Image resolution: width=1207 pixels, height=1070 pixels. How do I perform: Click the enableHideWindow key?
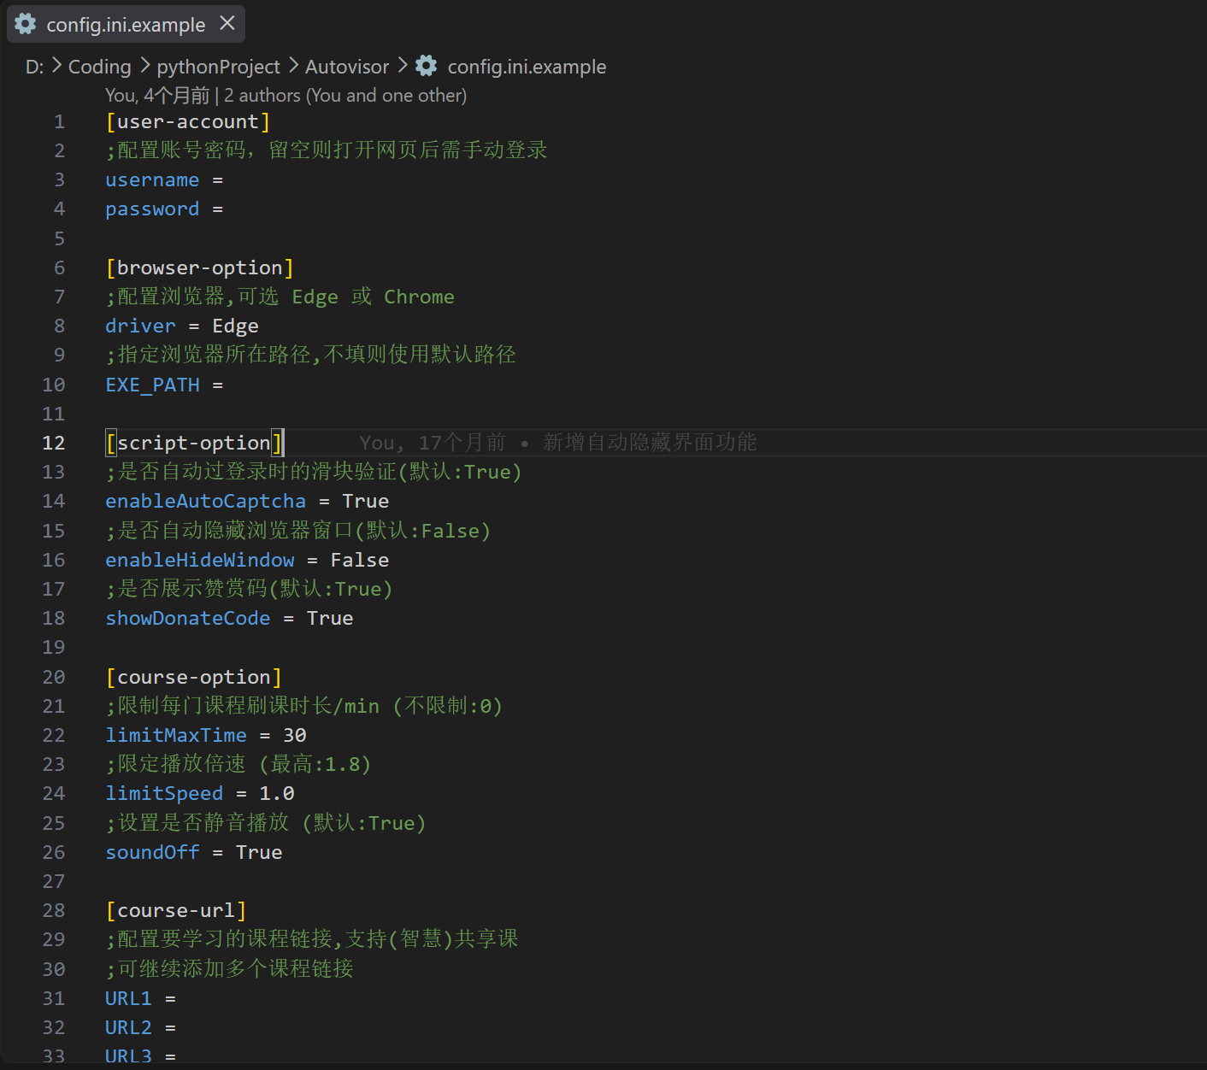200,561
